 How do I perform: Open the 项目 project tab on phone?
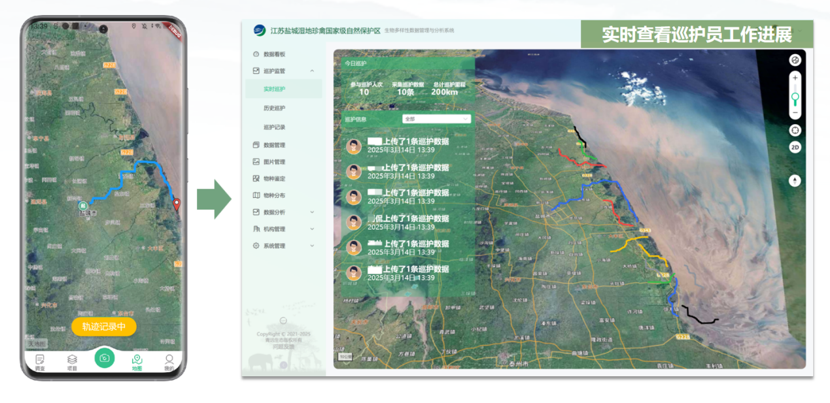(72, 362)
